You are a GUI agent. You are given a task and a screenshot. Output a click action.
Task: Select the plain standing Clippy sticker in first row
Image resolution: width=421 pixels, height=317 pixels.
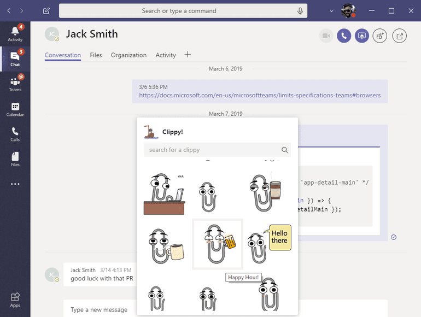(x=207, y=197)
